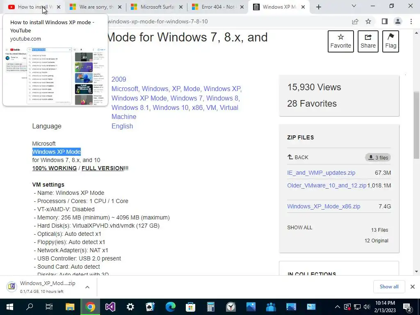This screenshot has width=420, height=315.
Task: Open the tab search dropdown arrow
Action: [354, 6]
